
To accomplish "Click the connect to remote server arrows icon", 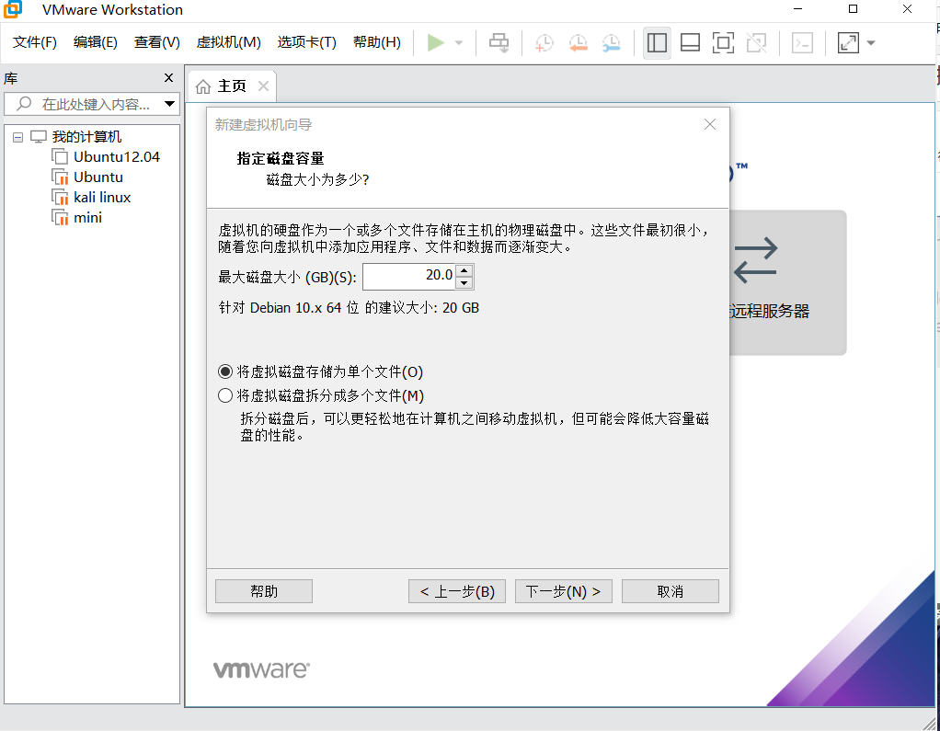I will tap(755, 260).
